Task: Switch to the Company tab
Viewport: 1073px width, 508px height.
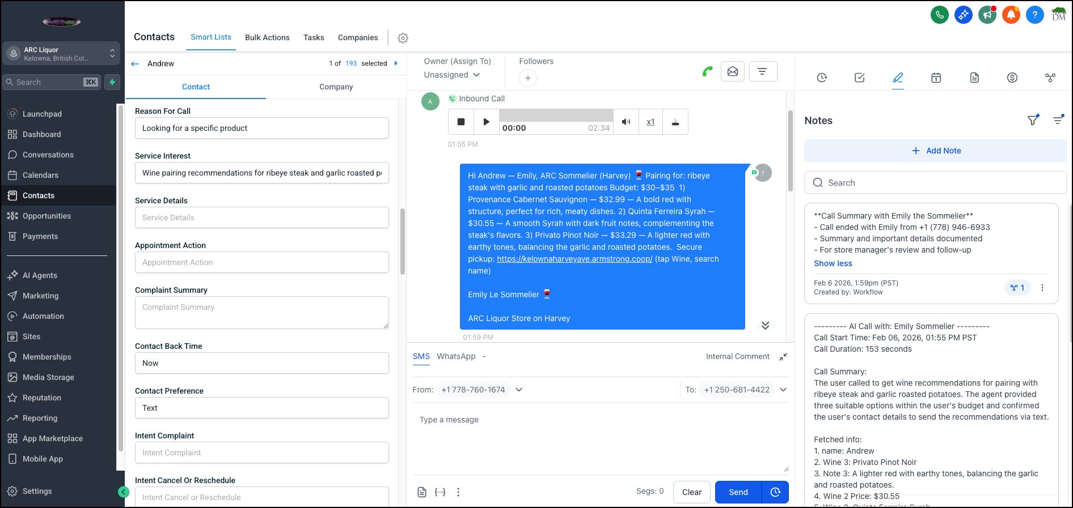Action: pyautogui.click(x=336, y=87)
